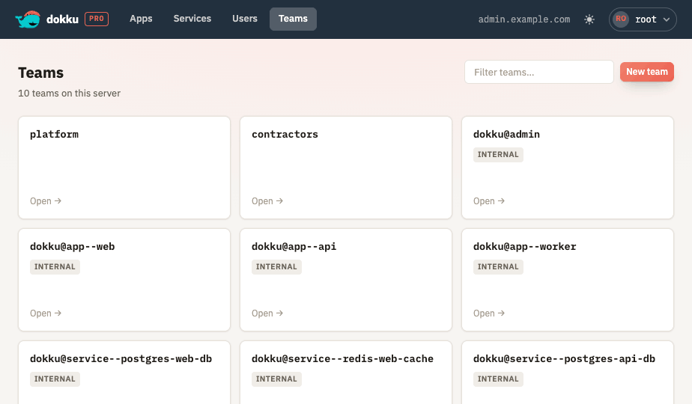Switch to the Services tab
692x404 pixels.
click(192, 19)
